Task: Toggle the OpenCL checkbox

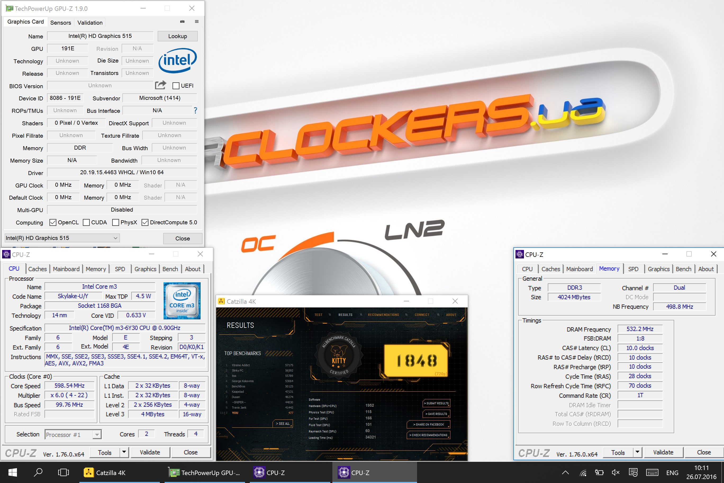Action: [x=53, y=222]
